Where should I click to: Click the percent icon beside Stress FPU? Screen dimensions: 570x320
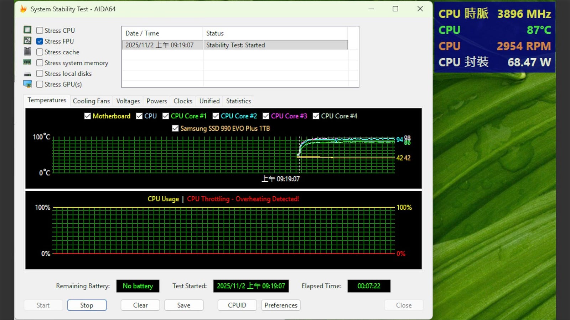[27, 41]
